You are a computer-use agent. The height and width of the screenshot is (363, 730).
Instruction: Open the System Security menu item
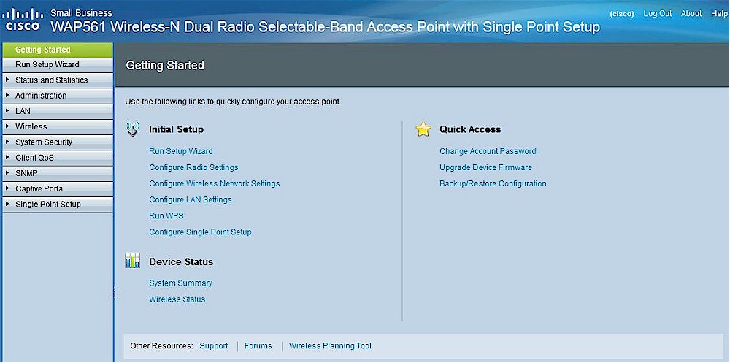pos(58,142)
